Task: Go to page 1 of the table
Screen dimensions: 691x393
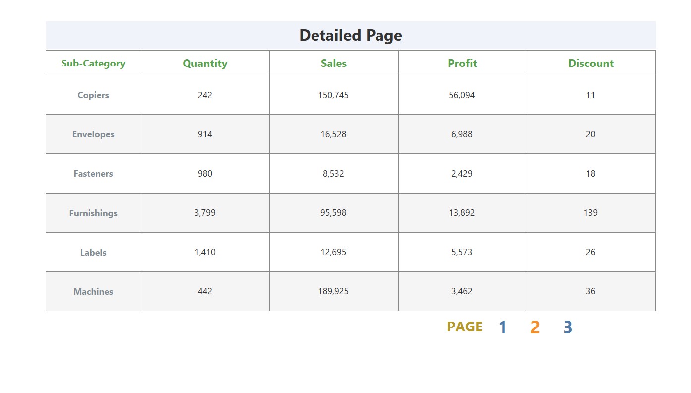Action: 502,327
